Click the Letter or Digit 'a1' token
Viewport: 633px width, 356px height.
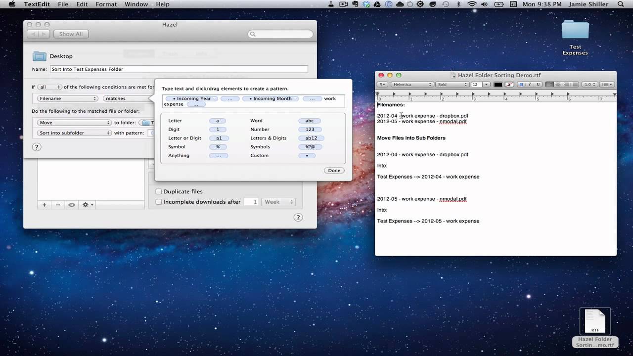[219, 138]
